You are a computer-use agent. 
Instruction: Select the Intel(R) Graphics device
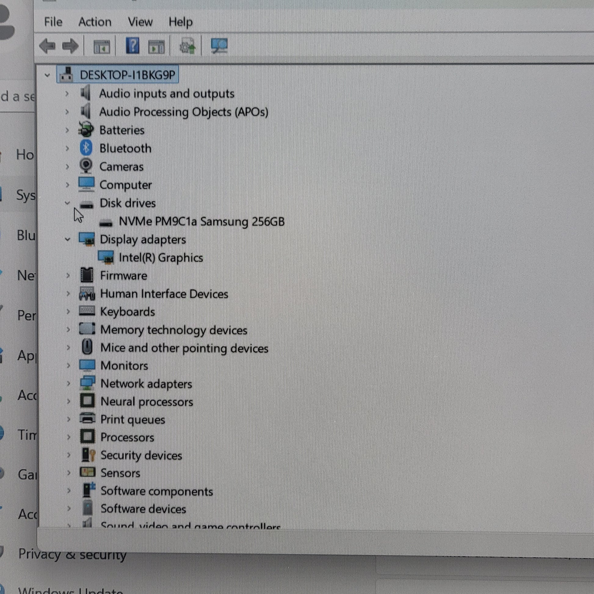[x=161, y=258]
